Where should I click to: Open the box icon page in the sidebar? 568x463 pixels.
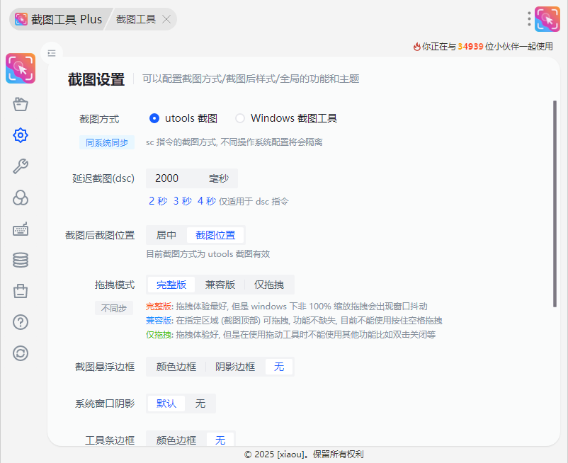tap(21, 104)
